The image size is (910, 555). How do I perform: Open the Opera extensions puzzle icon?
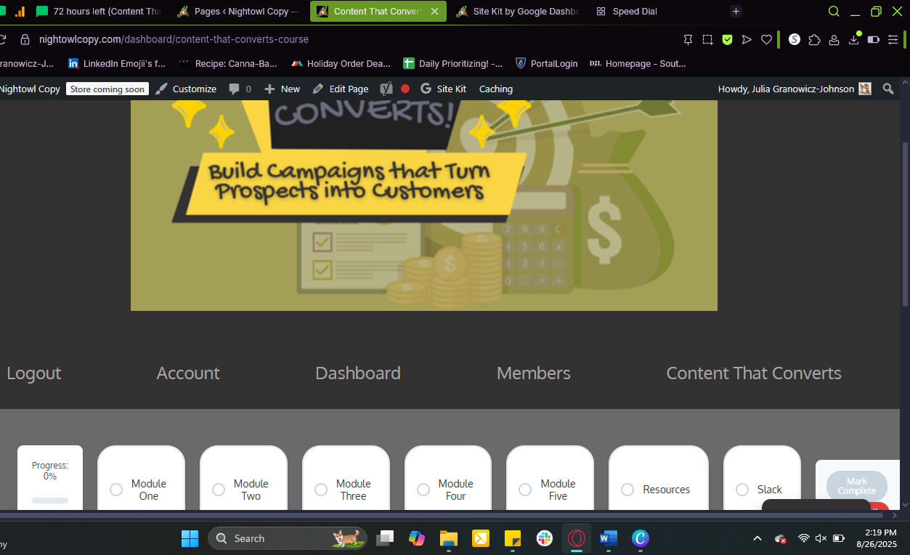point(814,39)
